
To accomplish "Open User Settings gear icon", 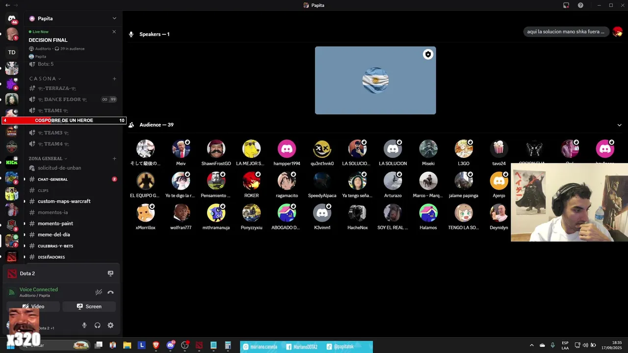I will coord(110,325).
